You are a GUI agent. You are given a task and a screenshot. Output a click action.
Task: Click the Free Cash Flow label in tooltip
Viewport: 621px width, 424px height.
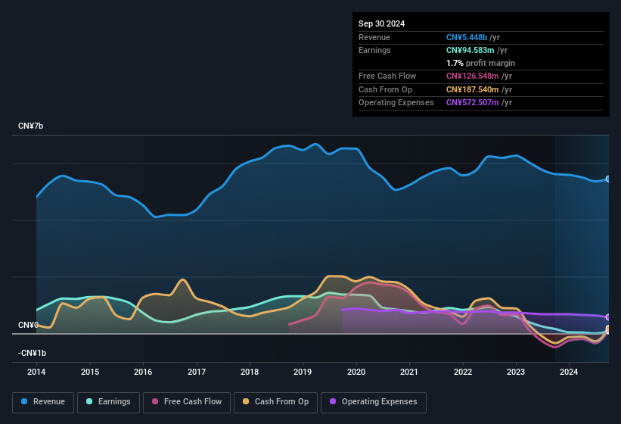[x=387, y=76]
